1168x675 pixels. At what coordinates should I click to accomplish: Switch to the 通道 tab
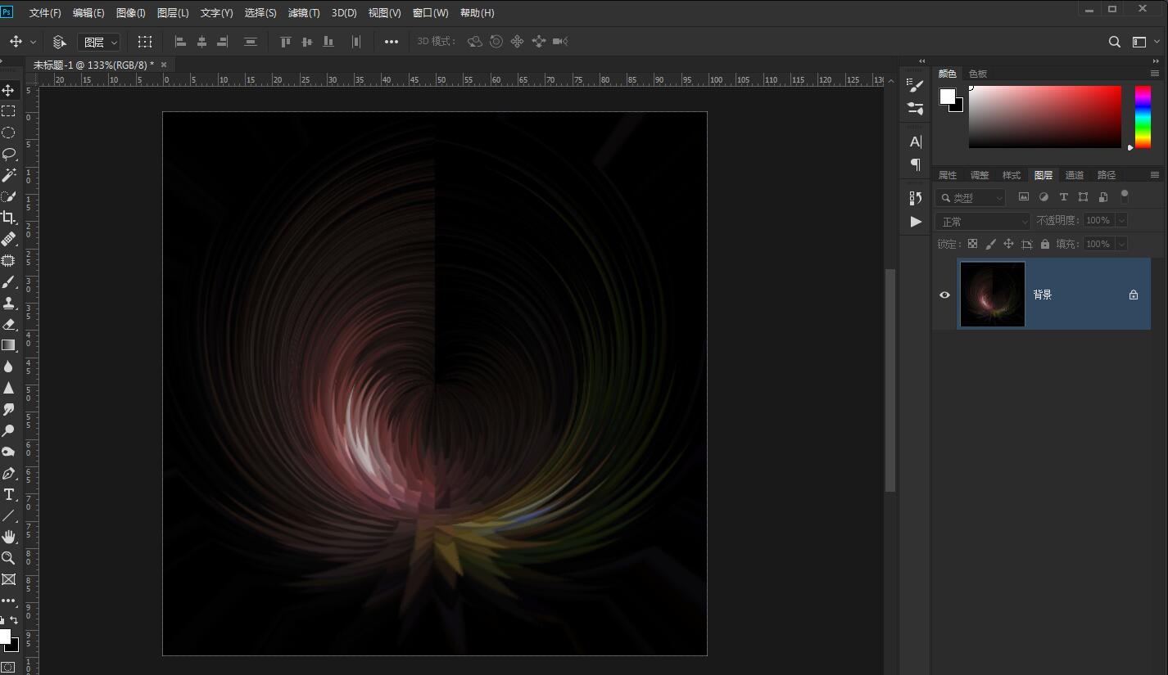pyautogui.click(x=1074, y=175)
